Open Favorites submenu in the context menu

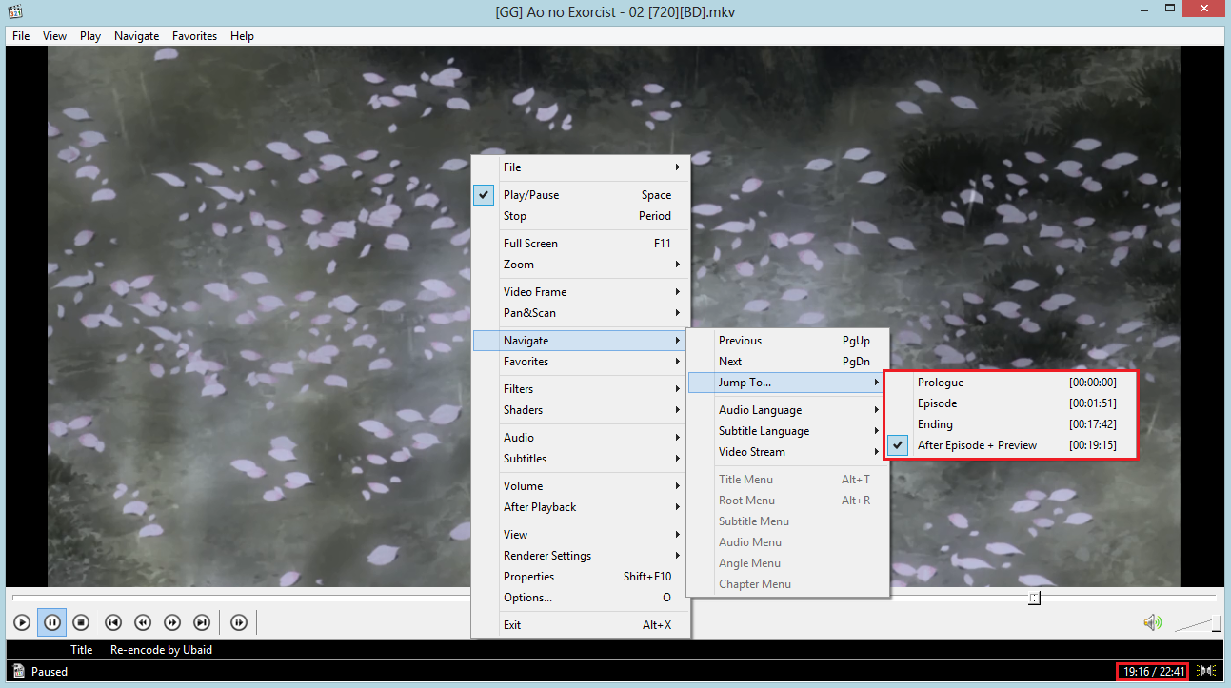tap(582, 362)
